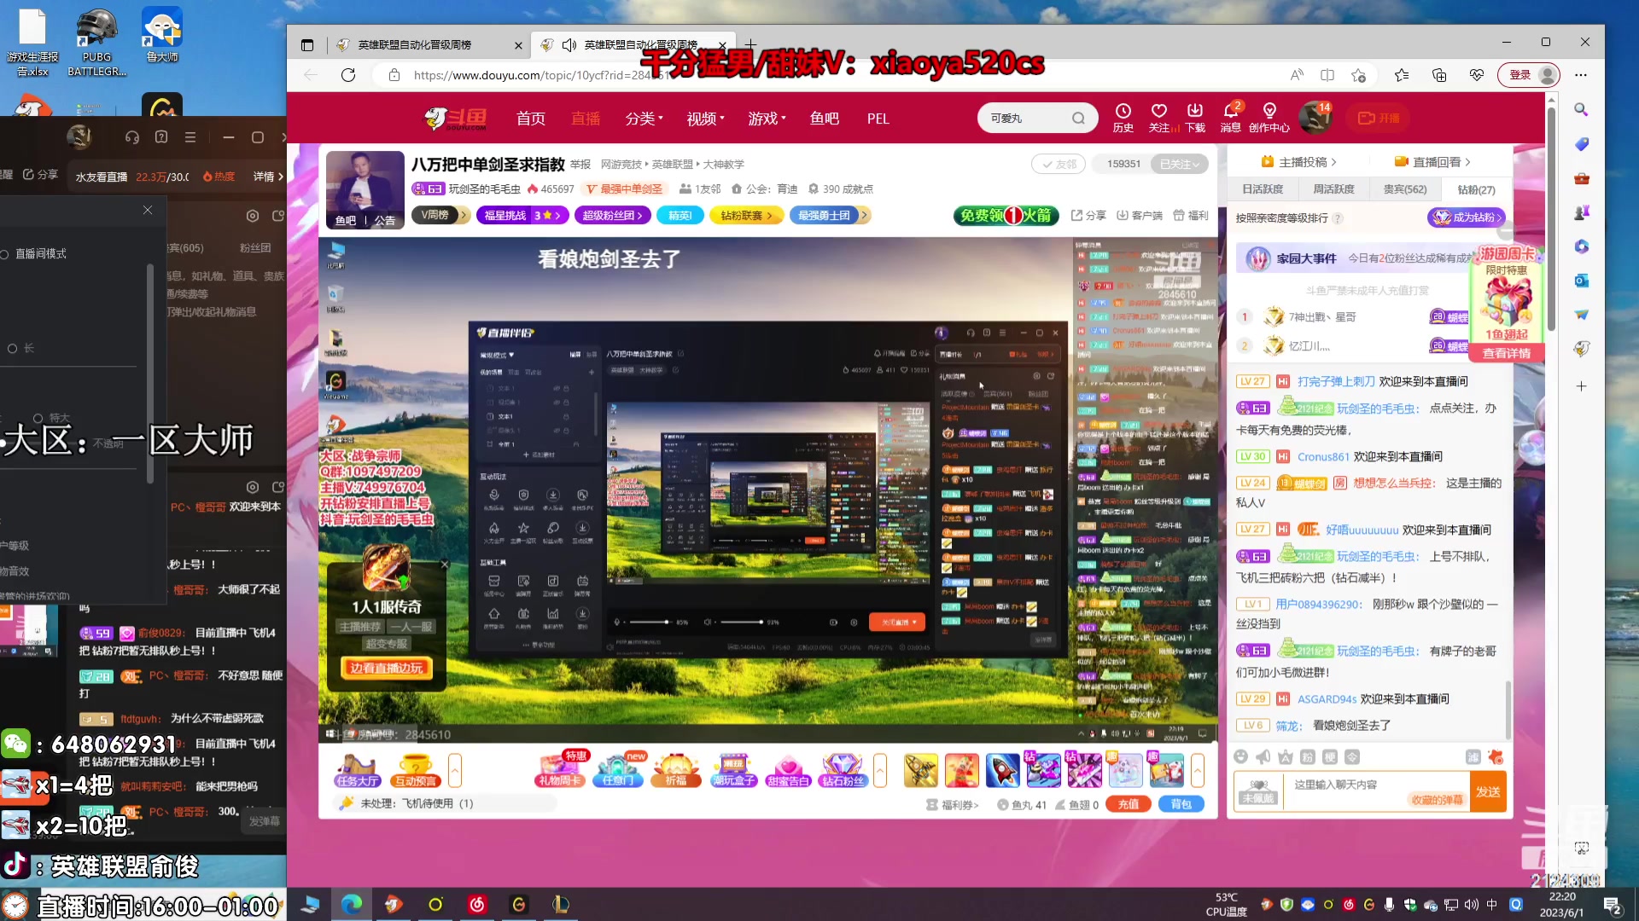Click 查看详情 on the 游园周卡 card
The height and width of the screenshot is (921, 1639).
pyautogui.click(x=1506, y=353)
